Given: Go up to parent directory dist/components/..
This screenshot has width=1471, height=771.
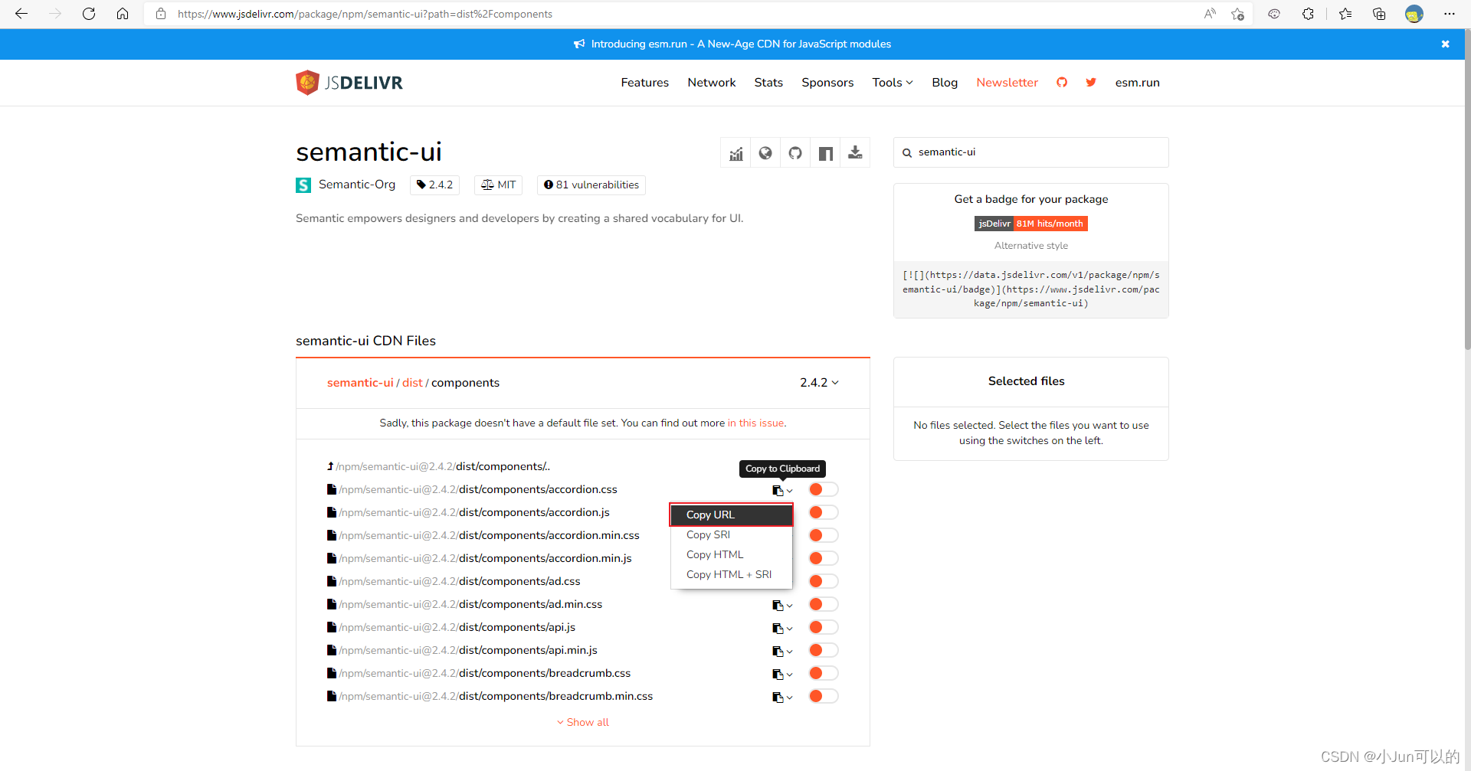Looking at the screenshot, I should click(x=438, y=466).
